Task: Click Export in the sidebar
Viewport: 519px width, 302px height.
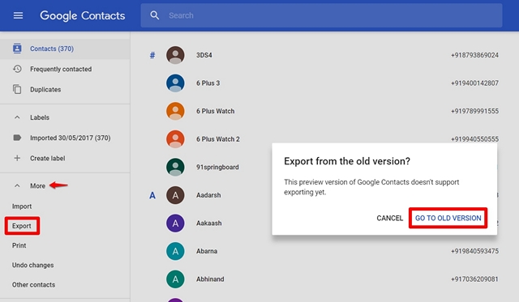Action: 22,226
